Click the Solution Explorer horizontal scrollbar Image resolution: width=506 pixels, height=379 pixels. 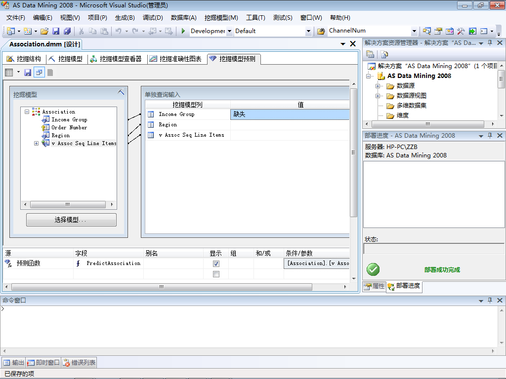(428, 124)
